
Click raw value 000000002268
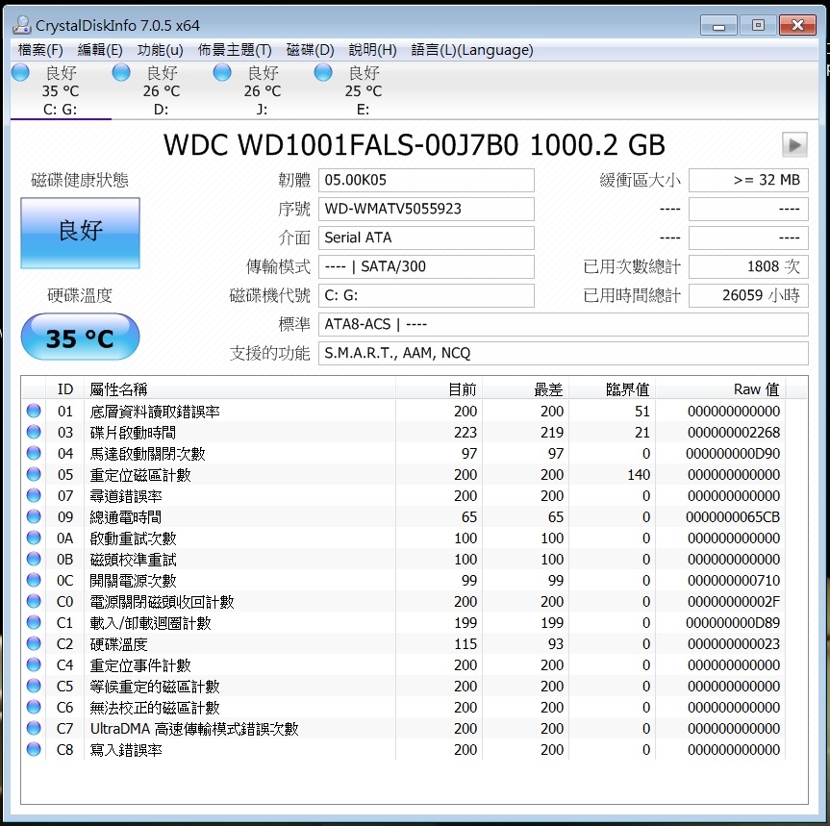coord(734,433)
